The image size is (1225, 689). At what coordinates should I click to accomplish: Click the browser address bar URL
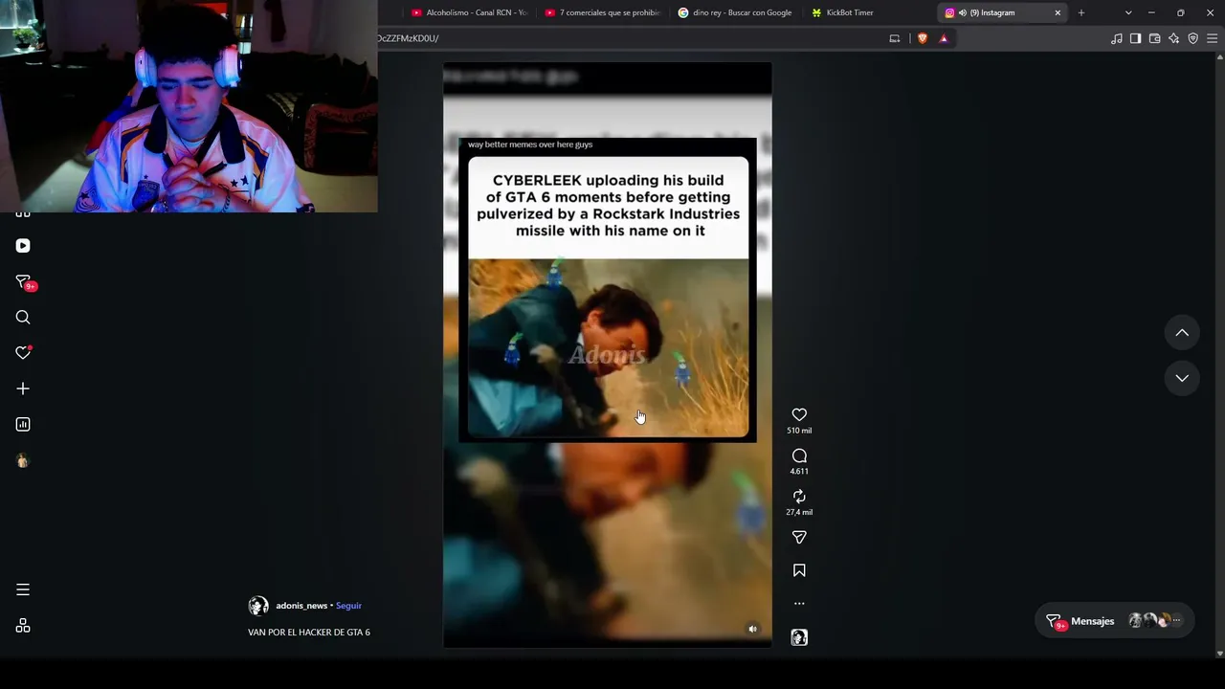(x=408, y=38)
